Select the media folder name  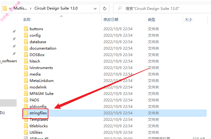coord(35,74)
